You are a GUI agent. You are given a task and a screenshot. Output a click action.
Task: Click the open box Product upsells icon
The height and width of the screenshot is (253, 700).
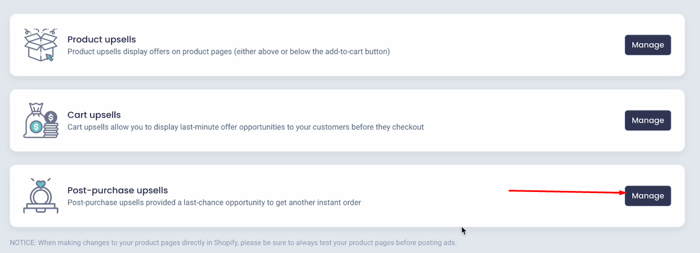tap(41, 45)
